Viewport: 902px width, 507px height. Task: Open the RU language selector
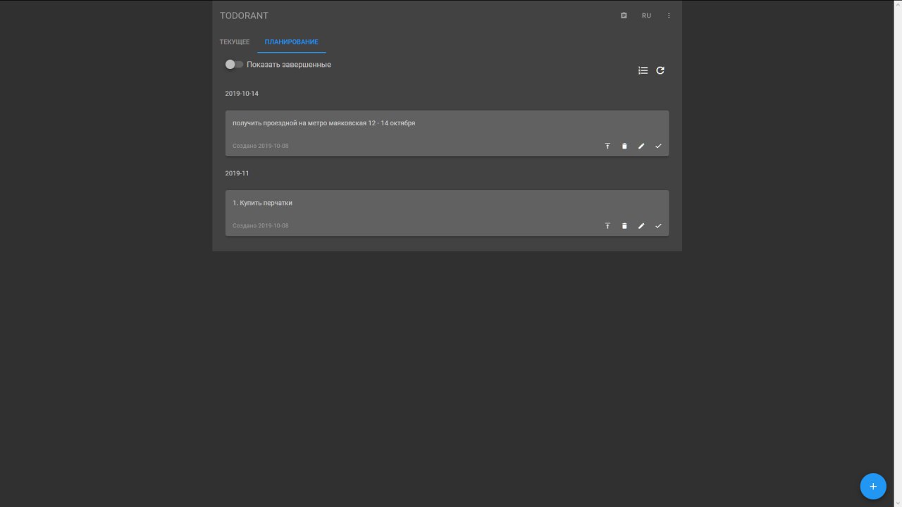point(646,15)
